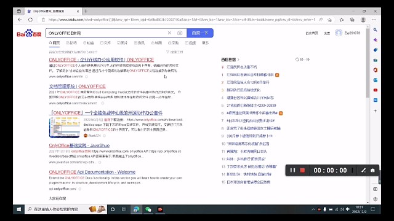Click the page vertical scrollbar
This screenshot has height=221, width=394.
point(368,63)
